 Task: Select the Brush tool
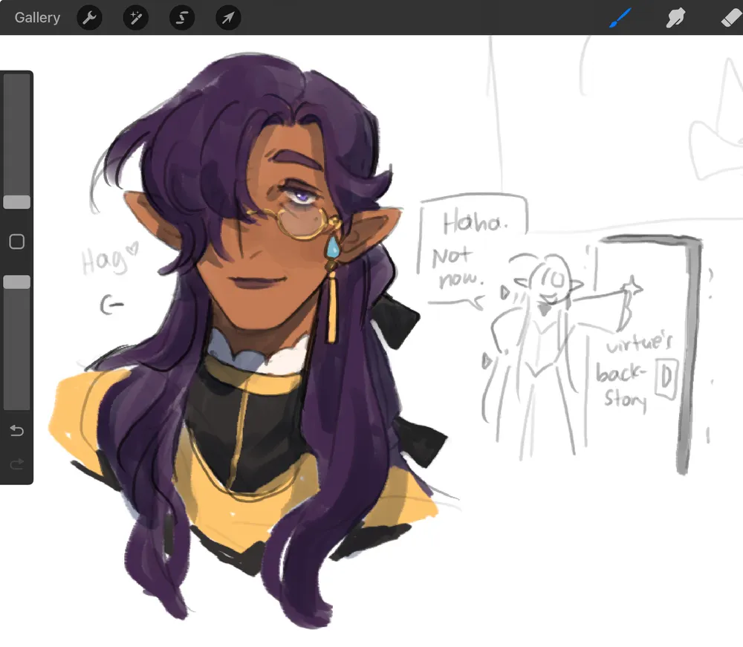pyautogui.click(x=620, y=18)
